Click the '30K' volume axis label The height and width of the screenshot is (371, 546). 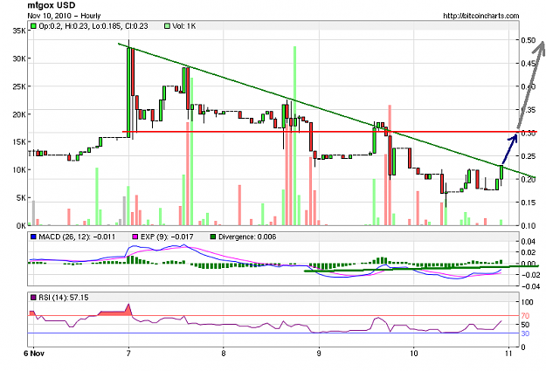point(19,58)
